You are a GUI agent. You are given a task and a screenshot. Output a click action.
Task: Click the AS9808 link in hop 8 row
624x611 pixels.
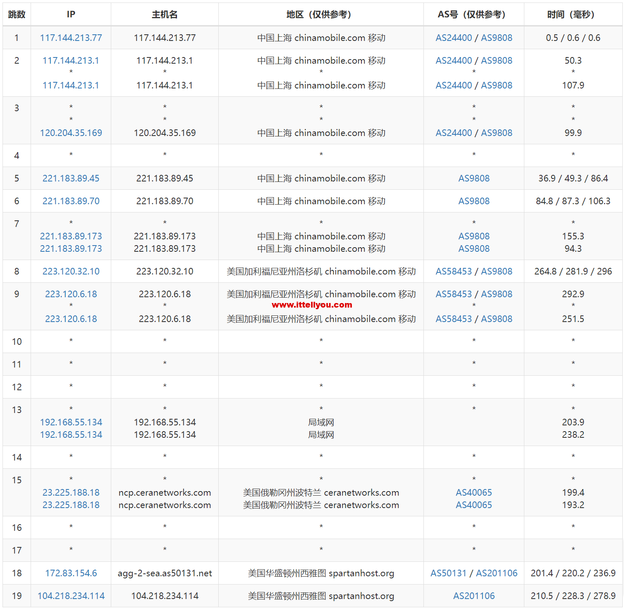click(x=497, y=271)
